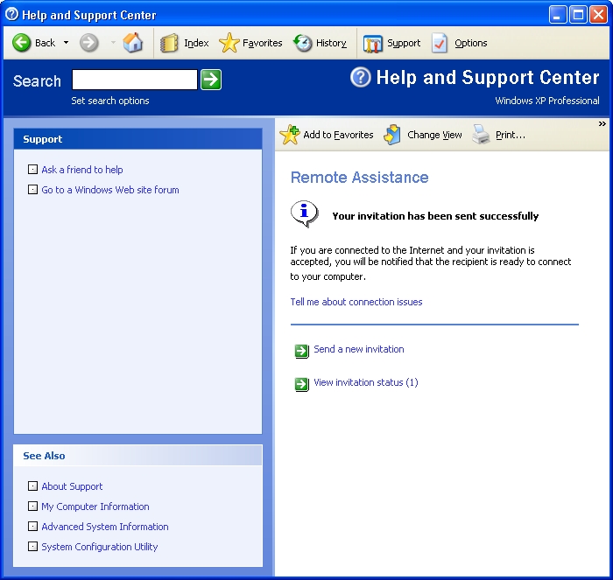Click the Print printer icon

(x=481, y=135)
